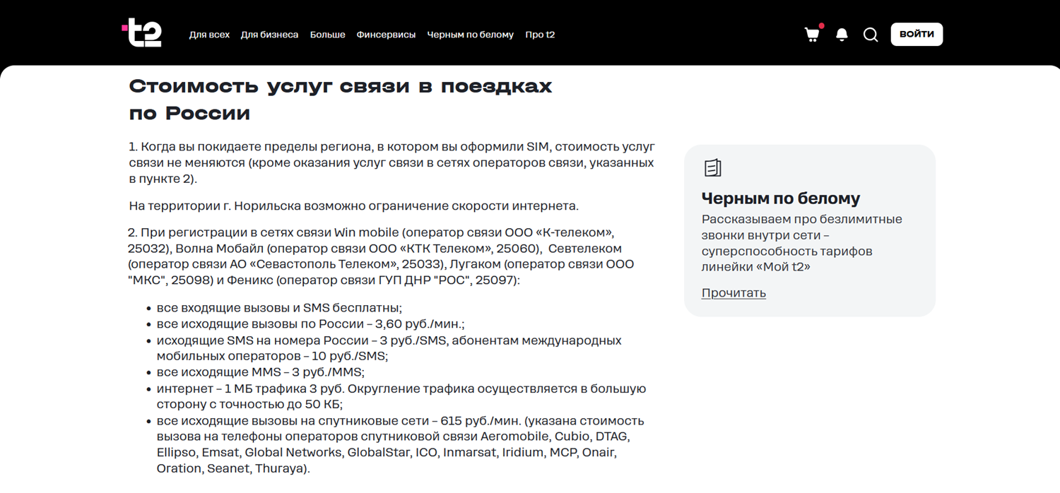Click the paragraph starting '2. При регистрации в сетях'
The width and height of the screenshot is (1060, 493).
[381, 256]
